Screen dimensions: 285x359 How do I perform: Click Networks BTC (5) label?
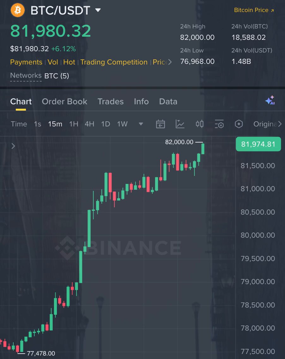coord(39,76)
